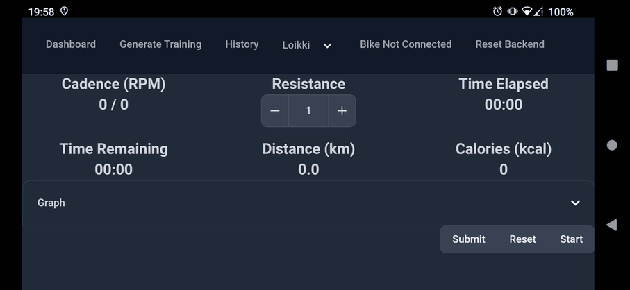Submit the workout

469,239
